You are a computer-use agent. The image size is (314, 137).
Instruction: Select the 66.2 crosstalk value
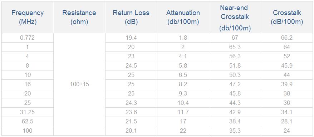point(287,38)
